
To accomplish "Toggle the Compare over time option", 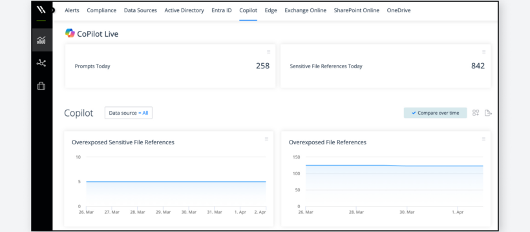I will tap(436, 113).
